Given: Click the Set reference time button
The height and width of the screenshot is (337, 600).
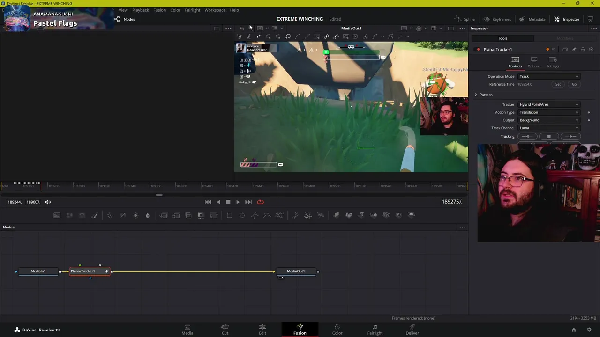Looking at the screenshot, I should point(558,84).
